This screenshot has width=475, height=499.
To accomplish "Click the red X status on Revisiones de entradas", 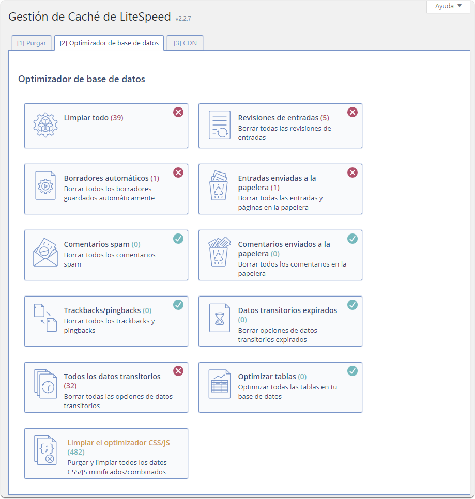I will click(353, 112).
